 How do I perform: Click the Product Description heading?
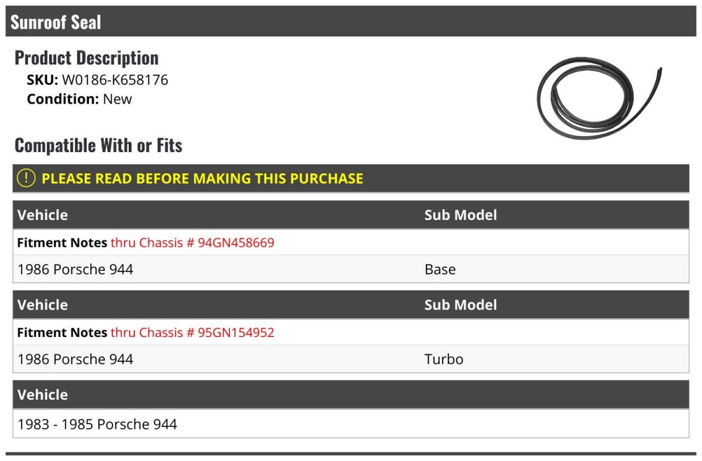[x=87, y=58]
